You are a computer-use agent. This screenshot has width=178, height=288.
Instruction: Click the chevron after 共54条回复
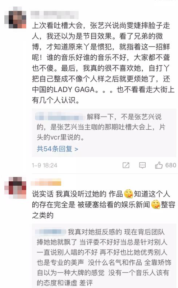(76, 149)
